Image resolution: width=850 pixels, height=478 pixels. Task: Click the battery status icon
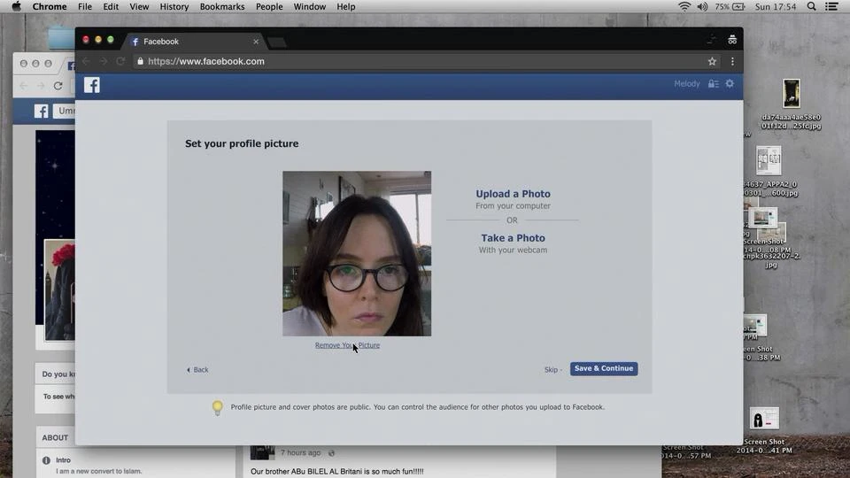pyautogui.click(x=738, y=6)
